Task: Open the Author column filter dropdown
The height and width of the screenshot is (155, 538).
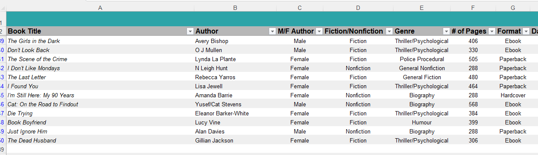Action: (272, 31)
